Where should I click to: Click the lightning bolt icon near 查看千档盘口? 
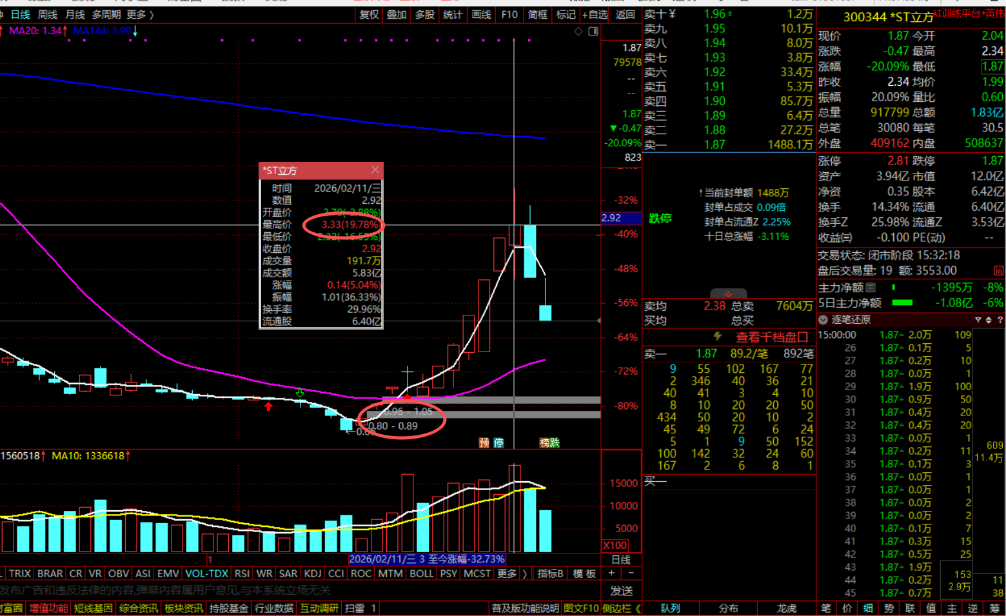click(x=717, y=337)
